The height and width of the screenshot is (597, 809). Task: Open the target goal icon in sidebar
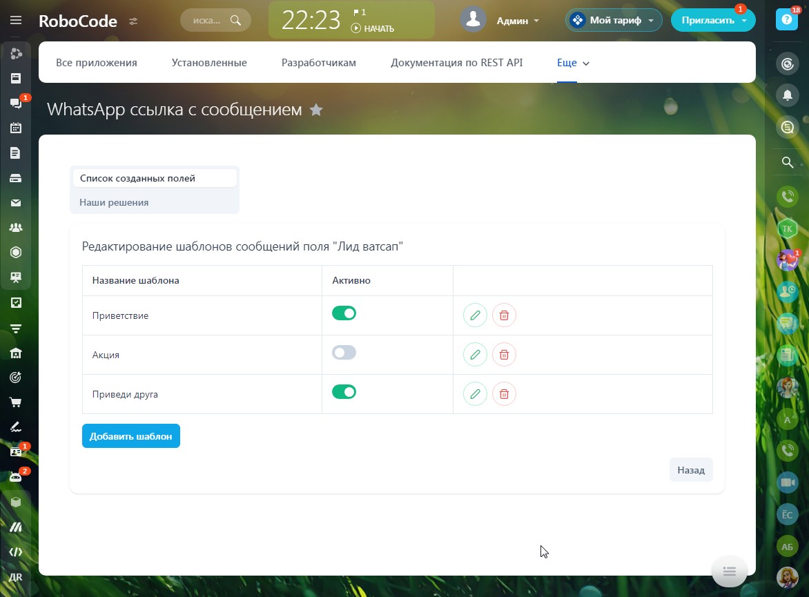16,378
